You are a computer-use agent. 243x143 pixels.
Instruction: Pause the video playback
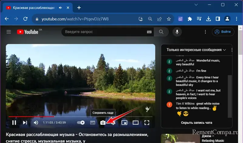pyautogui.click(x=14, y=123)
